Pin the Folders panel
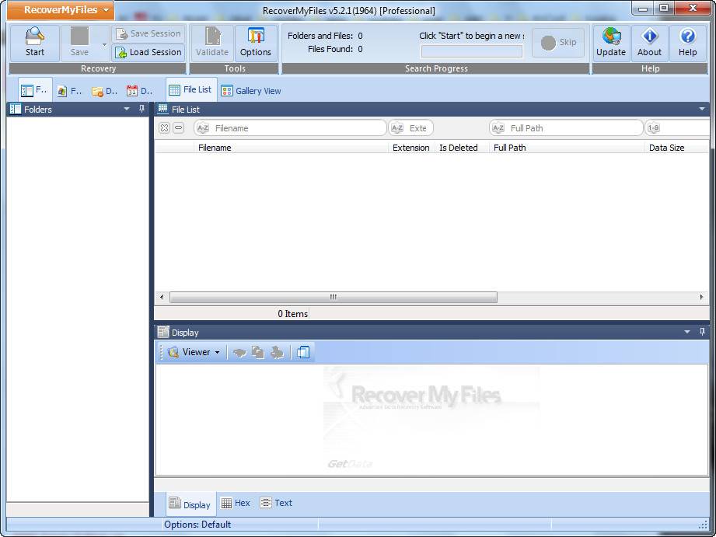Image resolution: width=716 pixels, height=537 pixels. coord(141,109)
